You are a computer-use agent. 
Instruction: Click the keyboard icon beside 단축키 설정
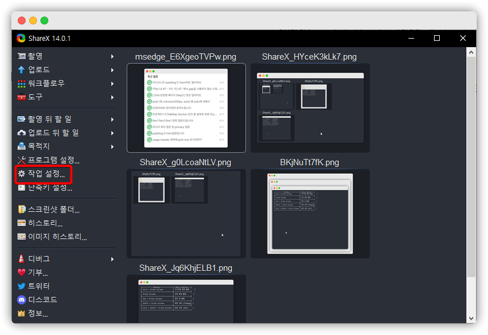click(21, 187)
